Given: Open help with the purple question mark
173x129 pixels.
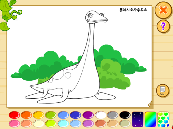Looking at the screenshot, I should 163,26.
